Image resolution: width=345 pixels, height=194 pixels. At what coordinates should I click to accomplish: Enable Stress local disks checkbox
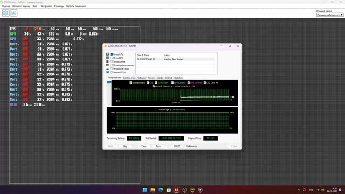(112, 68)
